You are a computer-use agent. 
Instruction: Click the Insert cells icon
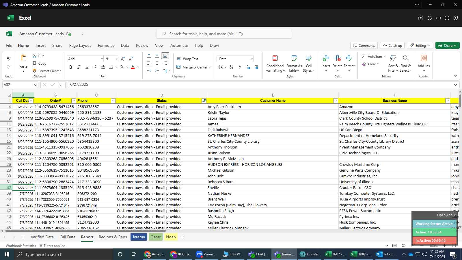[326, 58]
